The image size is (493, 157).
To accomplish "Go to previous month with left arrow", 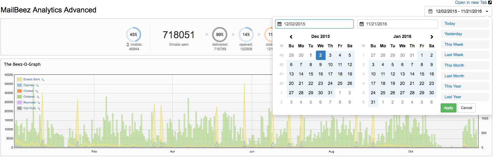I will click(291, 37).
